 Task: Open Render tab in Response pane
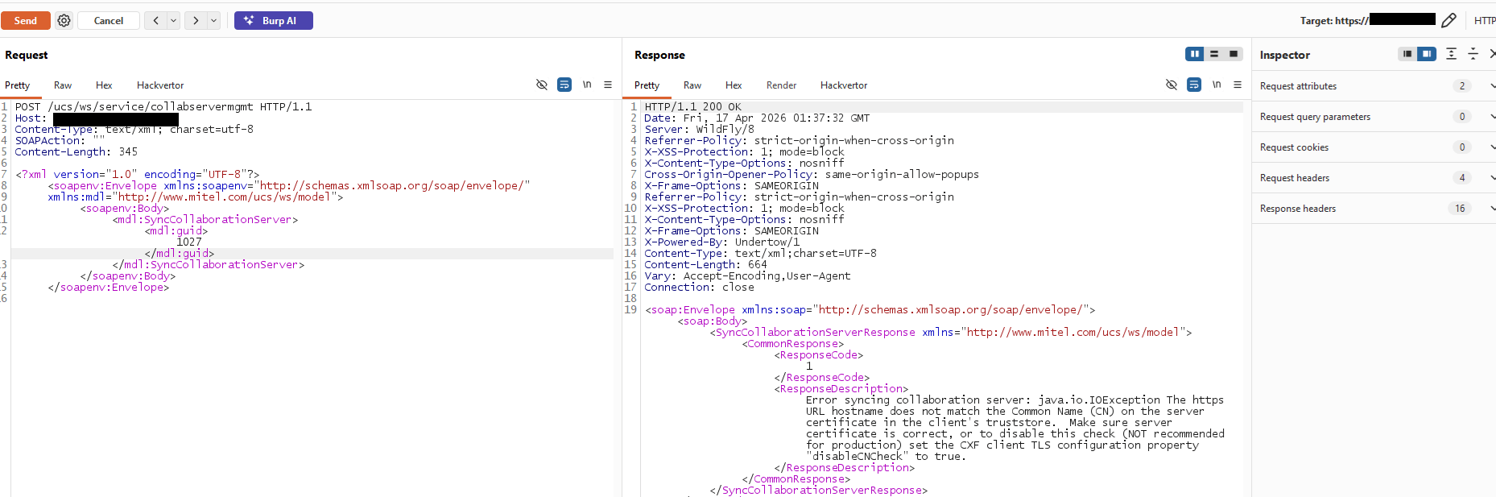point(781,85)
